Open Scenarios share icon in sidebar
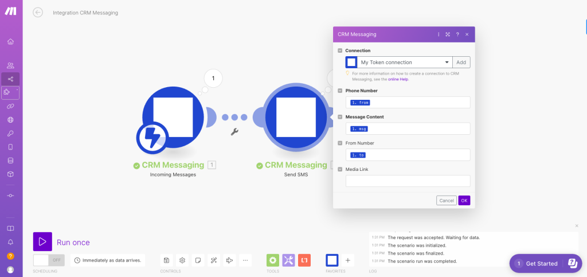587x277 pixels. [10, 79]
